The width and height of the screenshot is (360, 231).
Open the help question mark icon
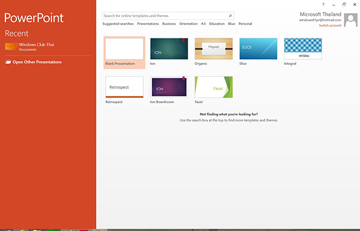[x=323, y=5]
